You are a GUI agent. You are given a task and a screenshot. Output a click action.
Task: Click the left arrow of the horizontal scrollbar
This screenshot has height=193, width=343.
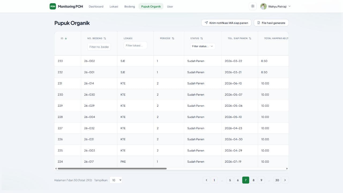56,169
